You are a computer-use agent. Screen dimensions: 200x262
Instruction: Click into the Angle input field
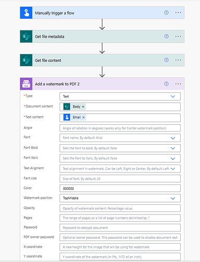click(x=120, y=128)
